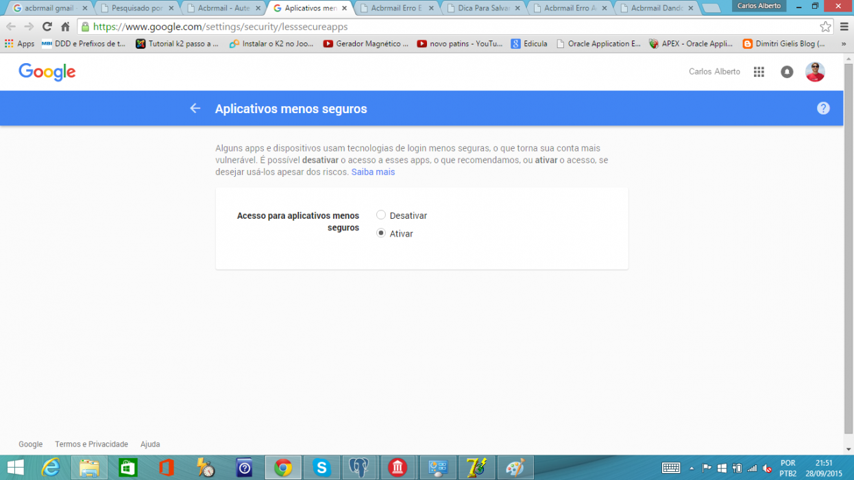Click the volume speaker tray icon
The height and width of the screenshot is (480, 854).
768,468
